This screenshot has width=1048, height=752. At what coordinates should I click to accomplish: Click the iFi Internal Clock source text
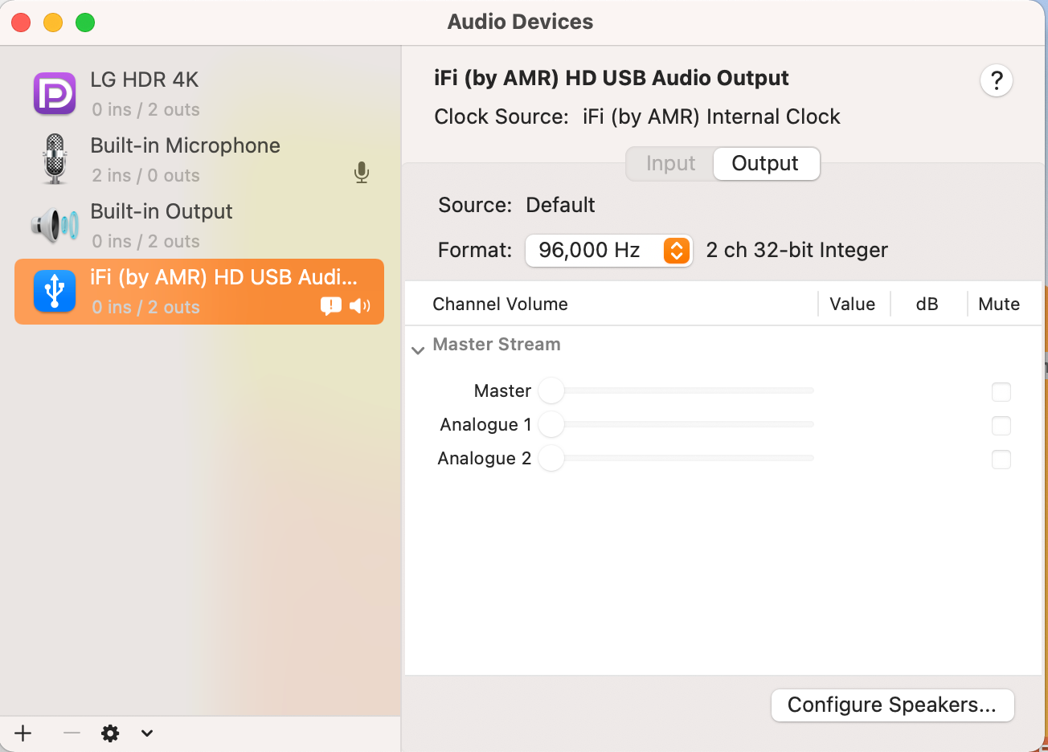(x=711, y=116)
